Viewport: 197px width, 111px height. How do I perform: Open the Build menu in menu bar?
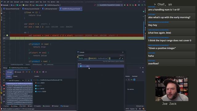pyautogui.click(x=37, y=2)
